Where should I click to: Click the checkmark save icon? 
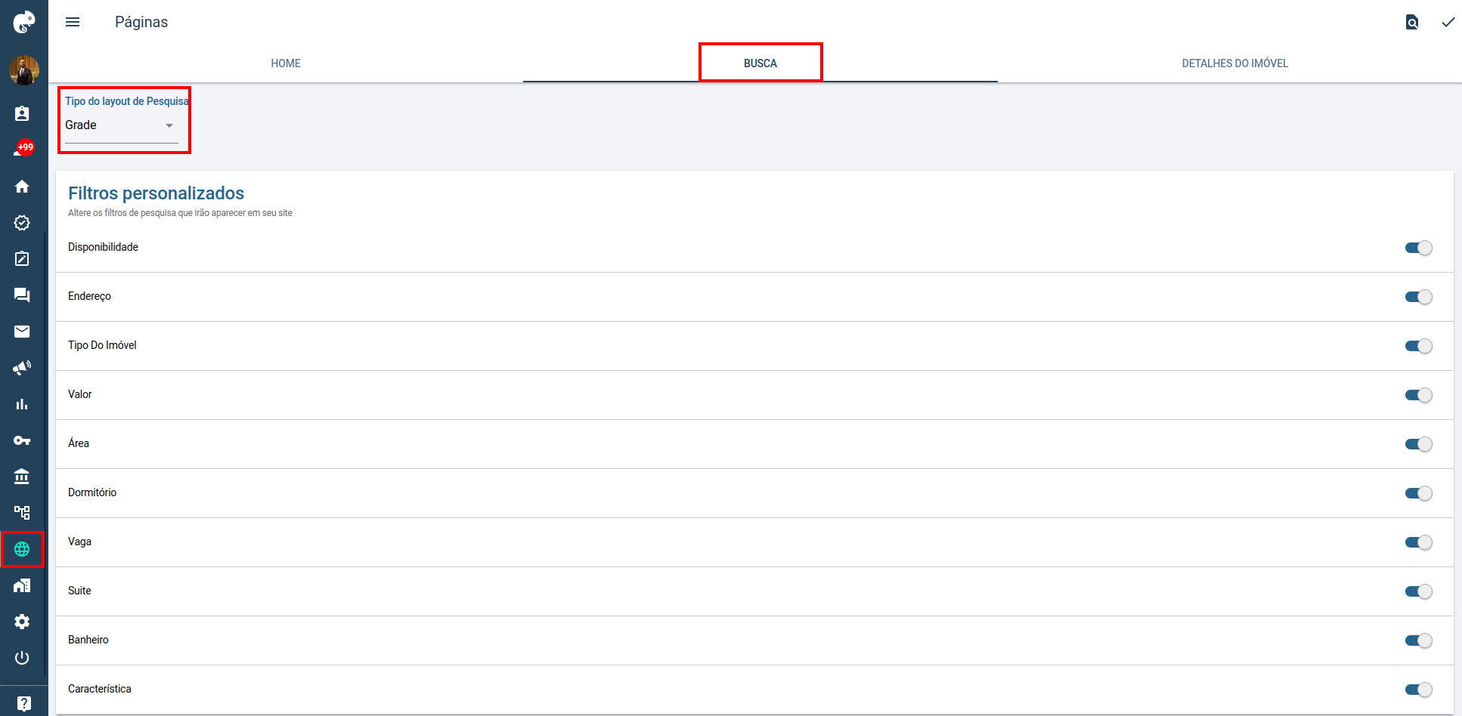pyautogui.click(x=1448, y=22)
